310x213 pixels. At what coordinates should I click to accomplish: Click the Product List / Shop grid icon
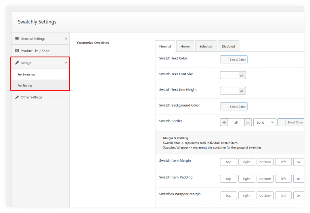click(x=17, y=51)
